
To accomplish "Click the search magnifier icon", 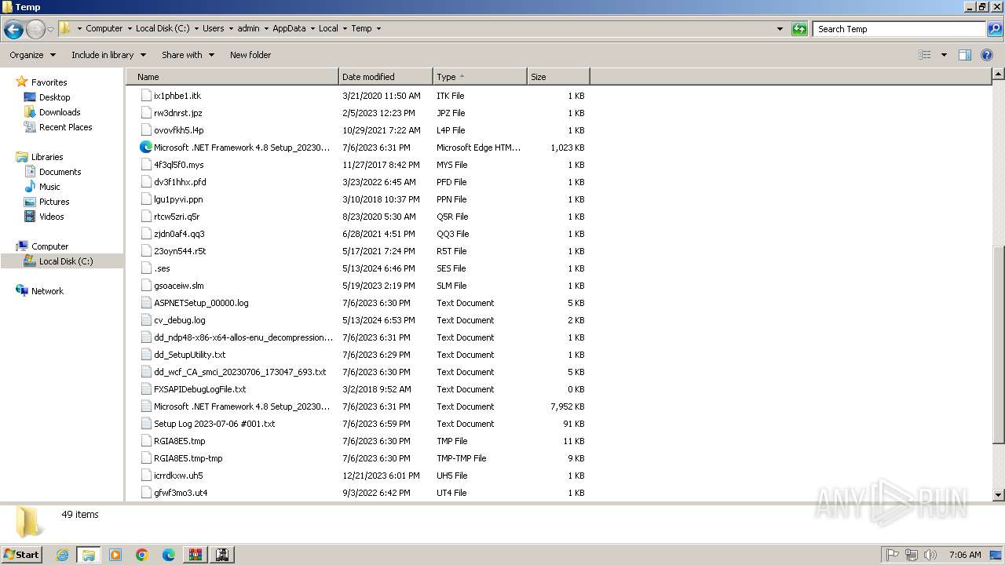I will click(994, 29).
